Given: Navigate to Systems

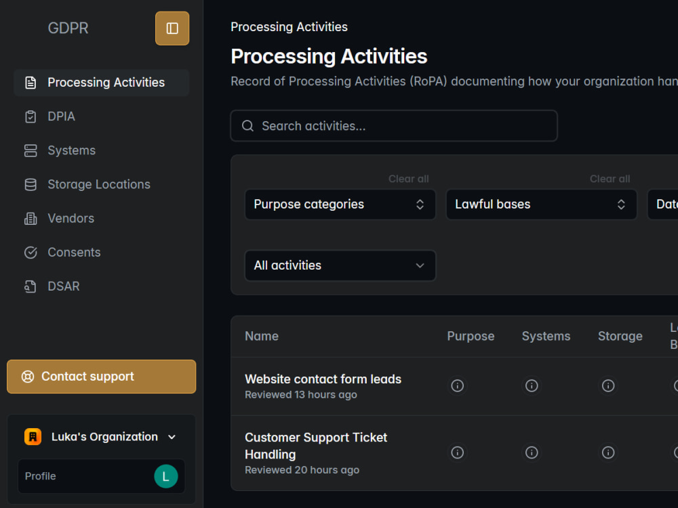Looking at the screenshot, I should [x=102, y=150].
